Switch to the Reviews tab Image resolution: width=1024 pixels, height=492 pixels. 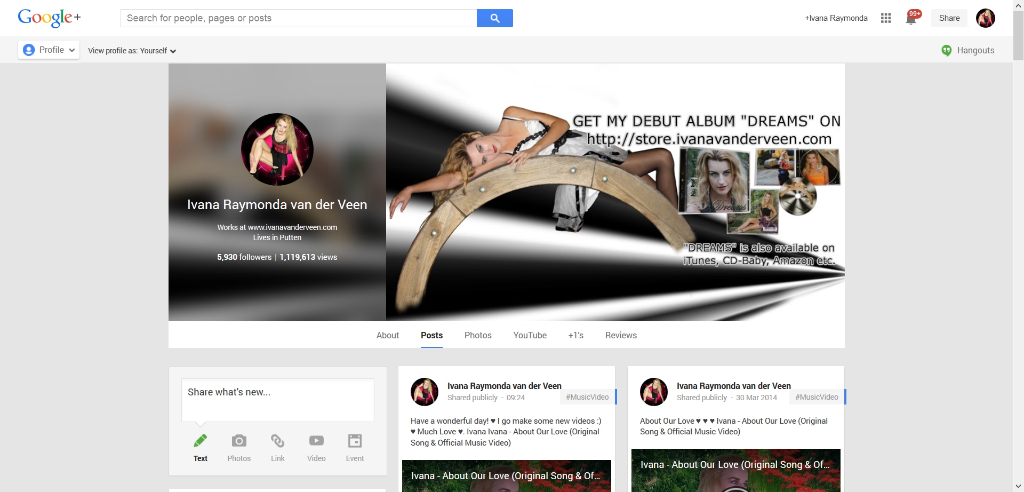621,335
